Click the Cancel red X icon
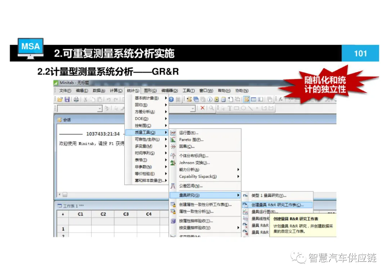 (202, 108)
